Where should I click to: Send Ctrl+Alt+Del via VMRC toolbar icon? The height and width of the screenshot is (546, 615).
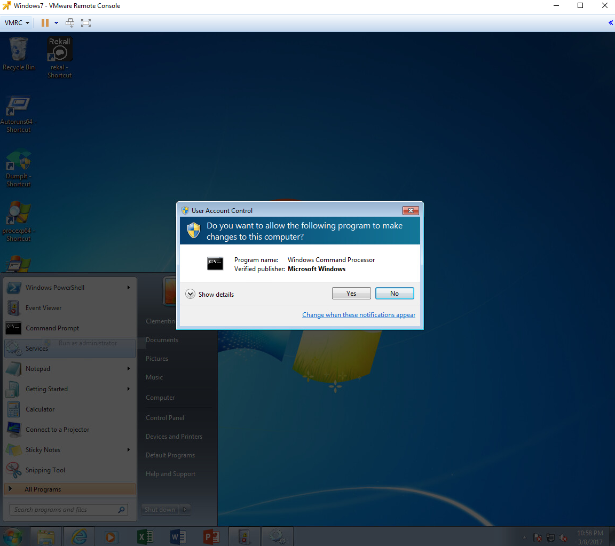coord(70,23)
